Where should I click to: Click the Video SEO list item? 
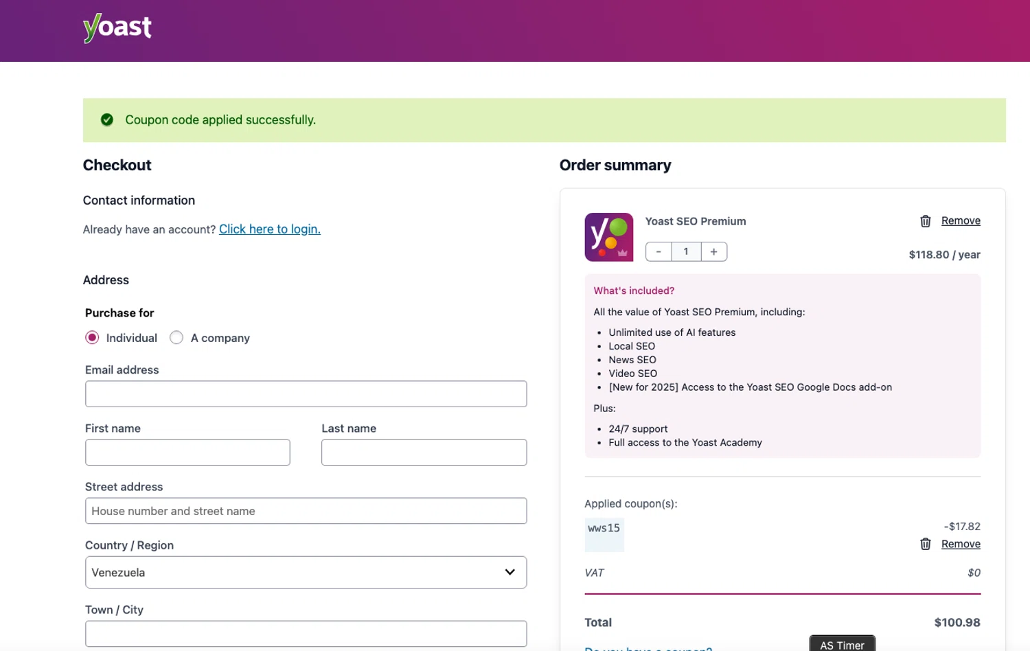632,374
